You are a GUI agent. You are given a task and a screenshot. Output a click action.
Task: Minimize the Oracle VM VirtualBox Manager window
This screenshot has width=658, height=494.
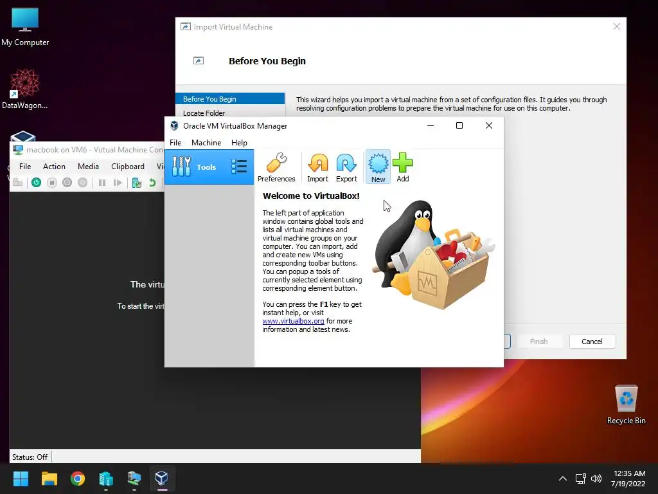[431, 125]
